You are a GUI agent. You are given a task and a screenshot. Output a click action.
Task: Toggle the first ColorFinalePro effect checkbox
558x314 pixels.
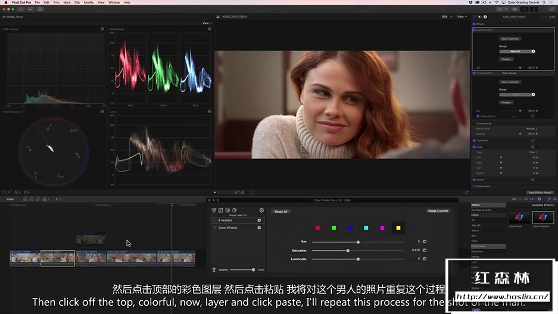pos(474,30)
